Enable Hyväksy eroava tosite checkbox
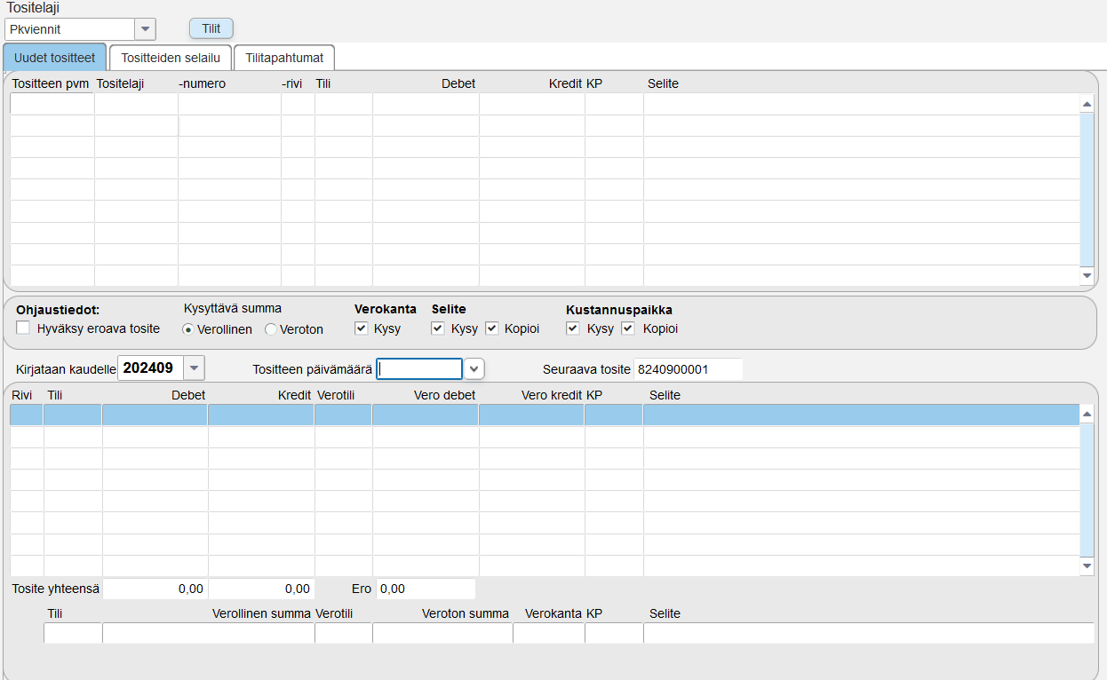 pos(23,328)
